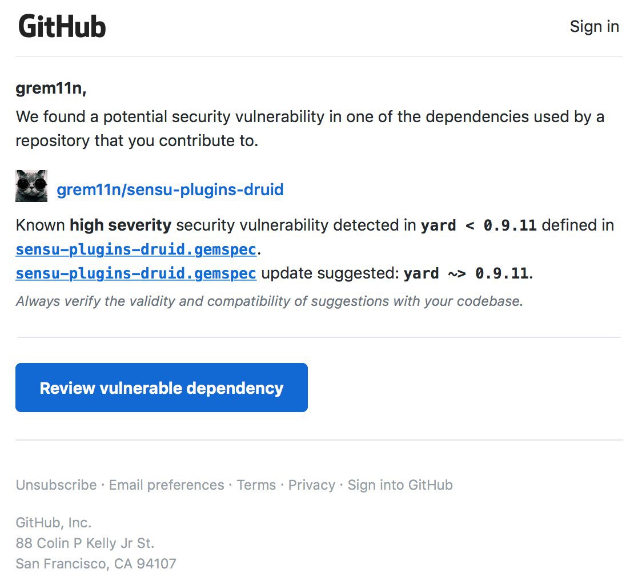Open the gemspec link preceding 'update suggested'
The height and width of the screenshot is (581, 642).
pos(136,273)
